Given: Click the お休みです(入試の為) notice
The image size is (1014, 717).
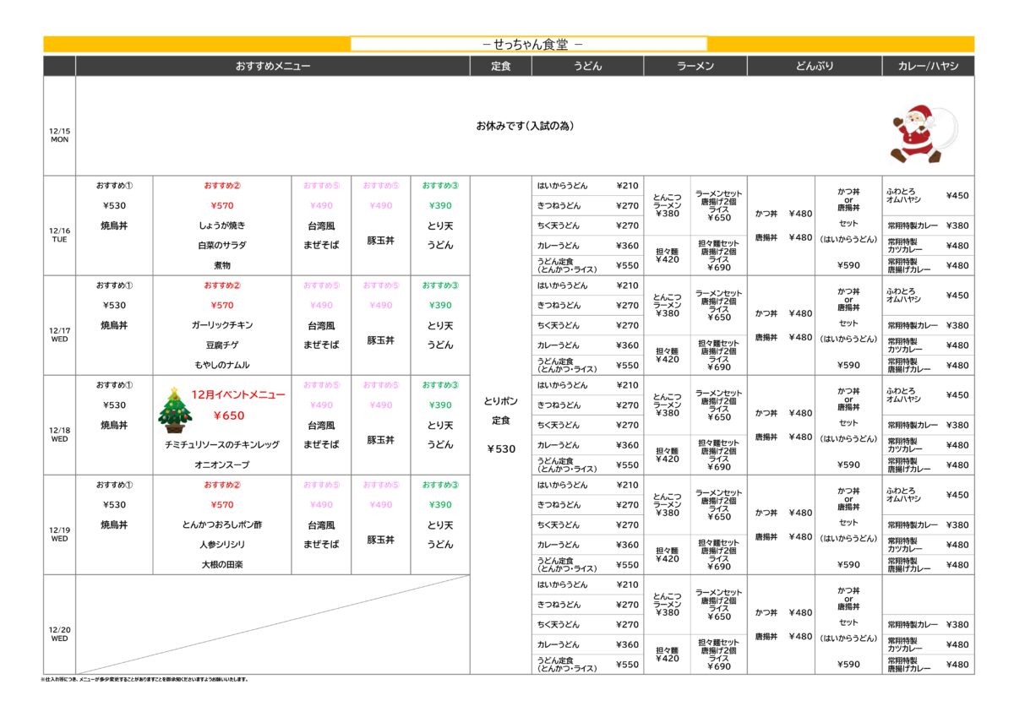Looking at the screenshot, I should coord(524,126).
